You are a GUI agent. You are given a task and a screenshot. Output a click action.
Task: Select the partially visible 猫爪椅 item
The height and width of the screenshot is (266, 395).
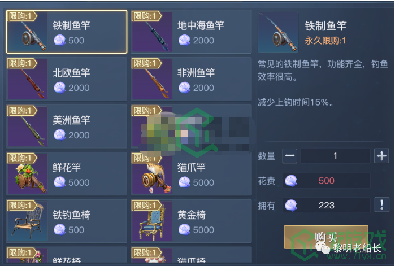[x=191, y=255]
